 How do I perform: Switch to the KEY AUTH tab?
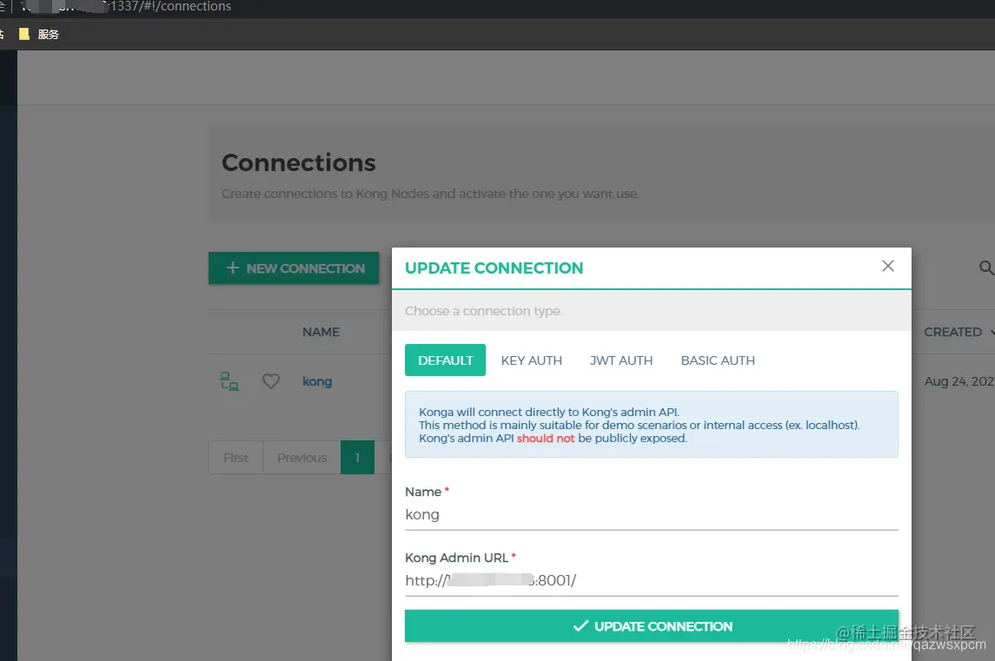point(532,360)
